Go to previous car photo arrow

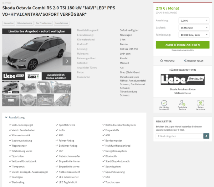tap(6, 61)
